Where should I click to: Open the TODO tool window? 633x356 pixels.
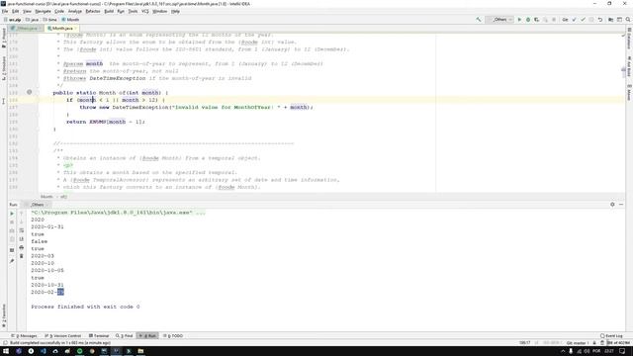pyautogui.click(x=173, y=336)
